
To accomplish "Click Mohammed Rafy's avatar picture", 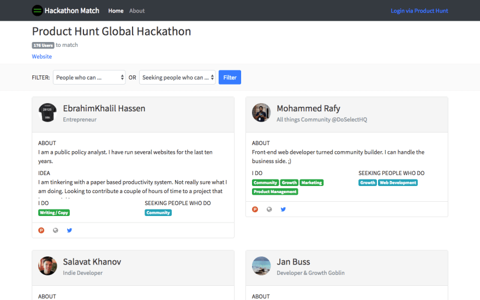I will (x=261, y=113).
